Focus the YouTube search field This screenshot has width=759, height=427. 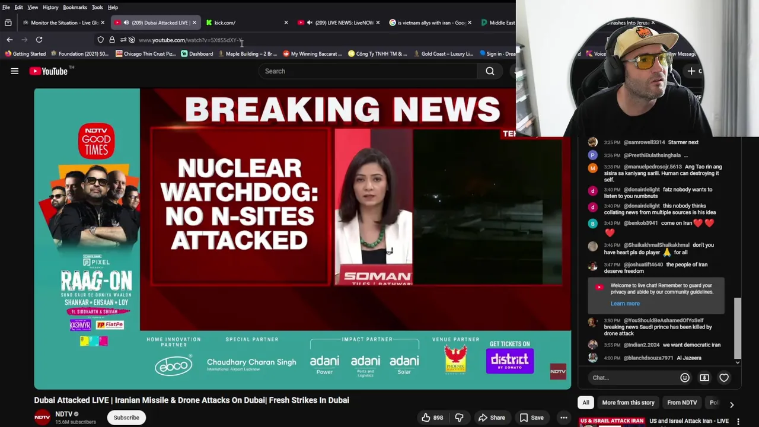click(368, 71)
